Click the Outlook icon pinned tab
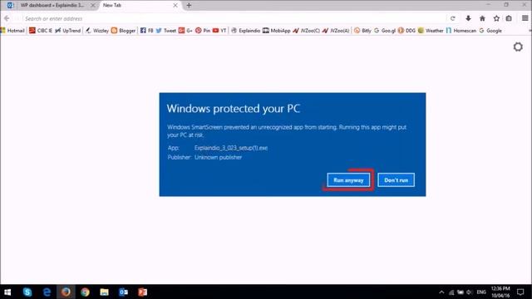The image size is (532, 299). tap(10, 5)
